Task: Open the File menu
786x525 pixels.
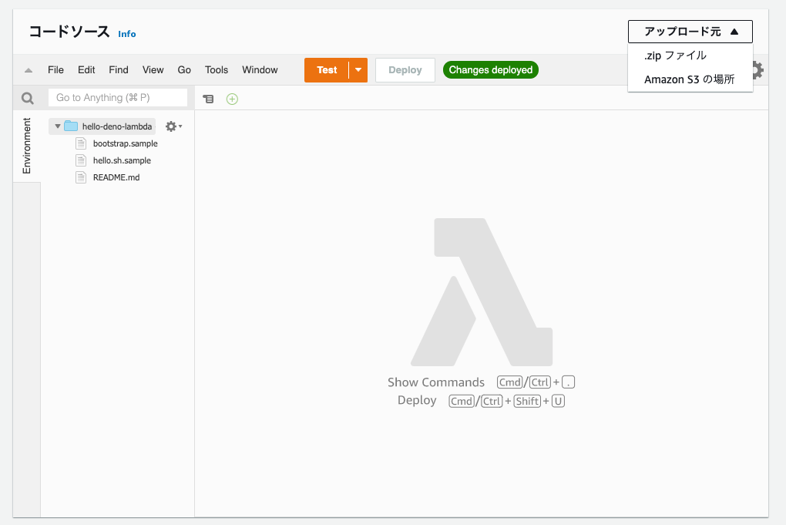Action: (55, 69)
